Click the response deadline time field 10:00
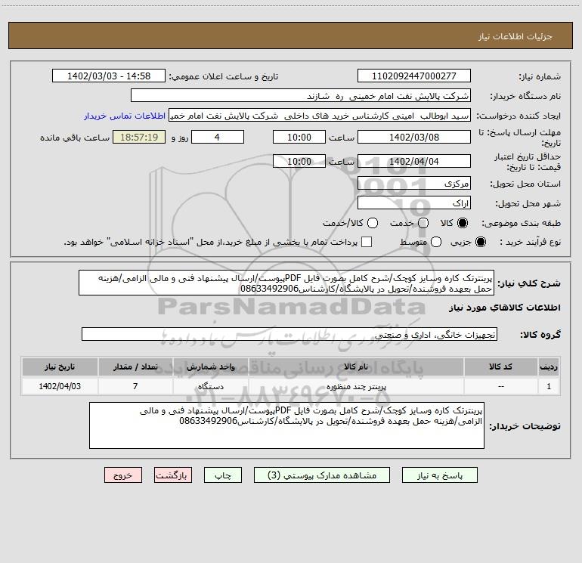 (x=299, y=137)
